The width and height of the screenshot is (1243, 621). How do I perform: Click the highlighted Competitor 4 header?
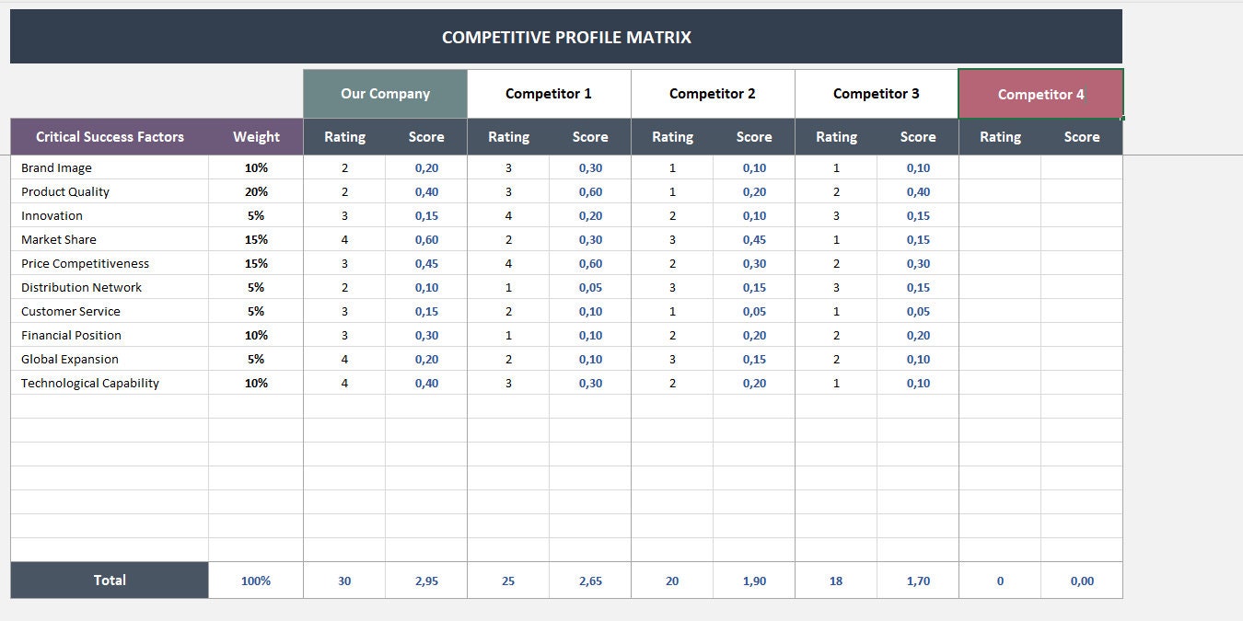[x=1040, y=94]
